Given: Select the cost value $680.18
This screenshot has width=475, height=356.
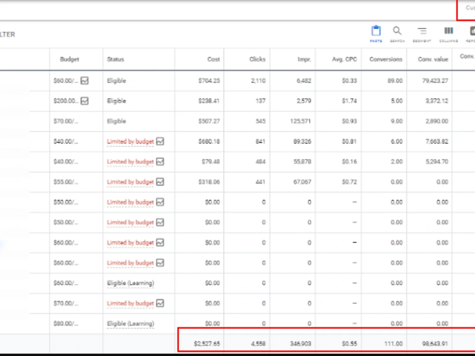Looking at the screenshot, I should coord(209,141).
